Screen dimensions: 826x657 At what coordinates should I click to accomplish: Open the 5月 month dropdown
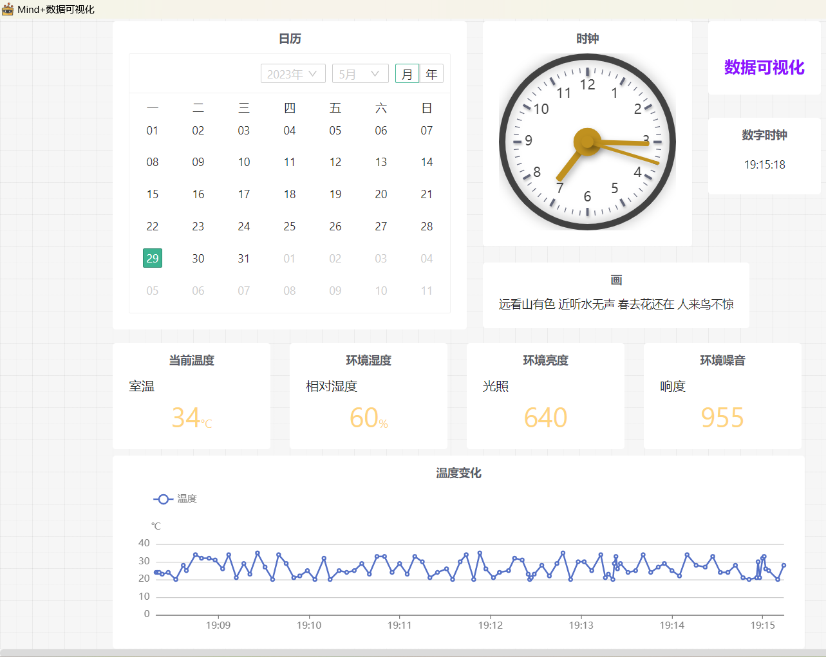[361, 74]
